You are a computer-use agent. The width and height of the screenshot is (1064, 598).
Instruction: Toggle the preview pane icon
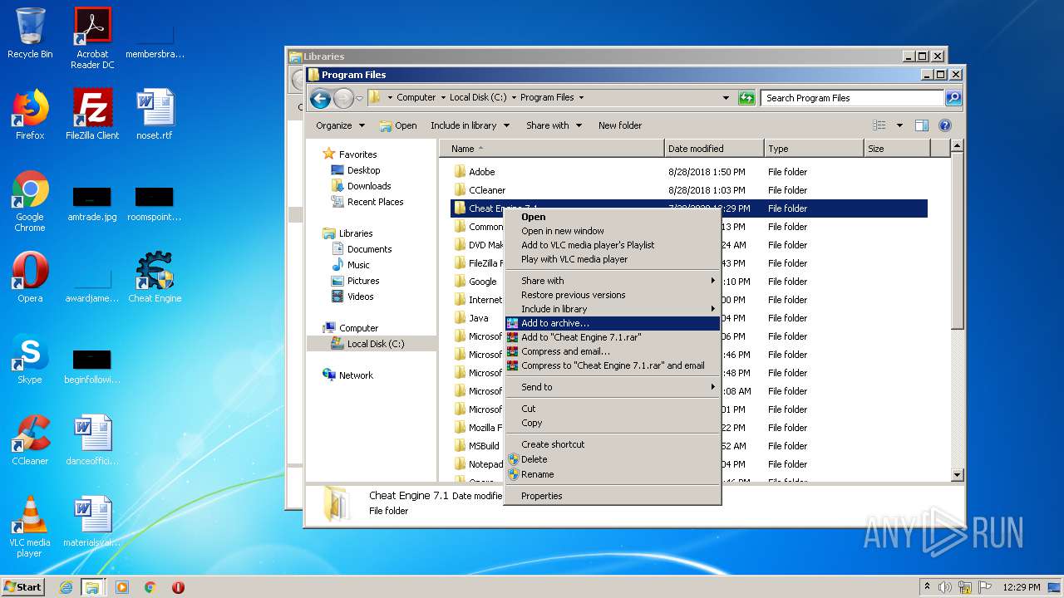tap(921, 125)
